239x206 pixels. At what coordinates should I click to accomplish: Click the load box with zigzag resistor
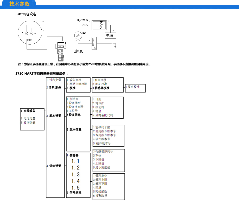pos(101,25)
